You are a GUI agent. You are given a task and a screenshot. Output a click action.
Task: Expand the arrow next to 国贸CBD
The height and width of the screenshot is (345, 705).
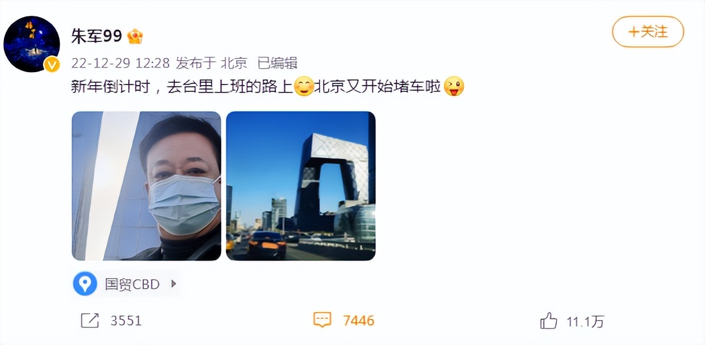tap(174, 284)
